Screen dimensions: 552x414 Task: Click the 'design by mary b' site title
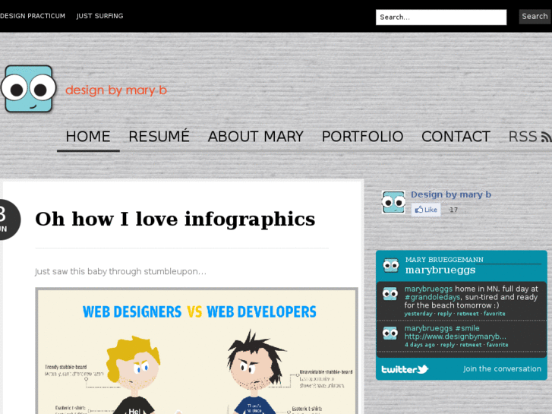[x=116, y=90]
